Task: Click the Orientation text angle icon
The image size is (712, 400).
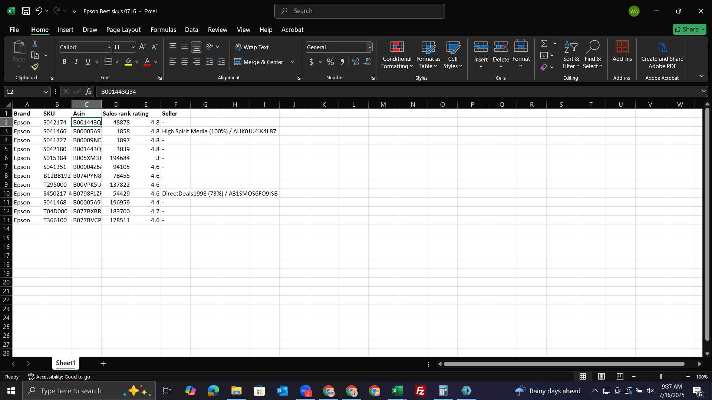Action: coord(210,47)
